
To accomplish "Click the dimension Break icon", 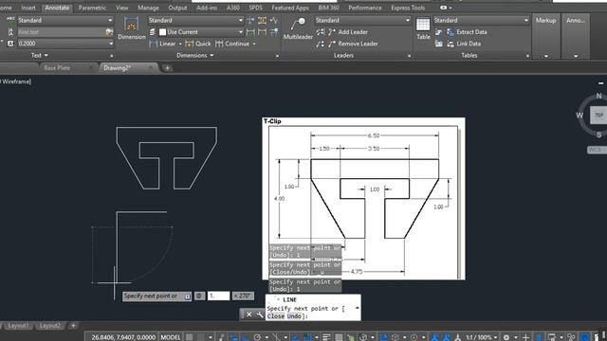I will point(250,20).
